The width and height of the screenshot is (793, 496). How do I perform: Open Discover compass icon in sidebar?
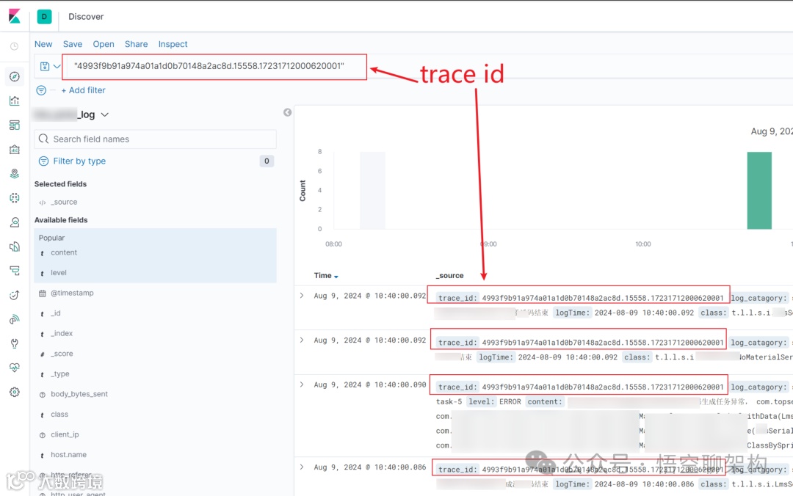click(x=14, y=76)
